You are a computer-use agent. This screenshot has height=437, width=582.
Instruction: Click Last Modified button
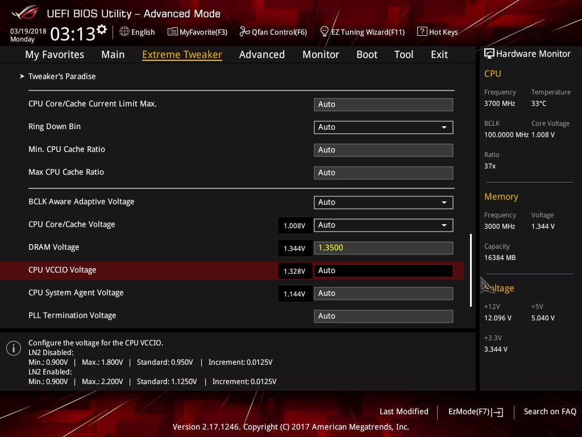tap(404, 411)
